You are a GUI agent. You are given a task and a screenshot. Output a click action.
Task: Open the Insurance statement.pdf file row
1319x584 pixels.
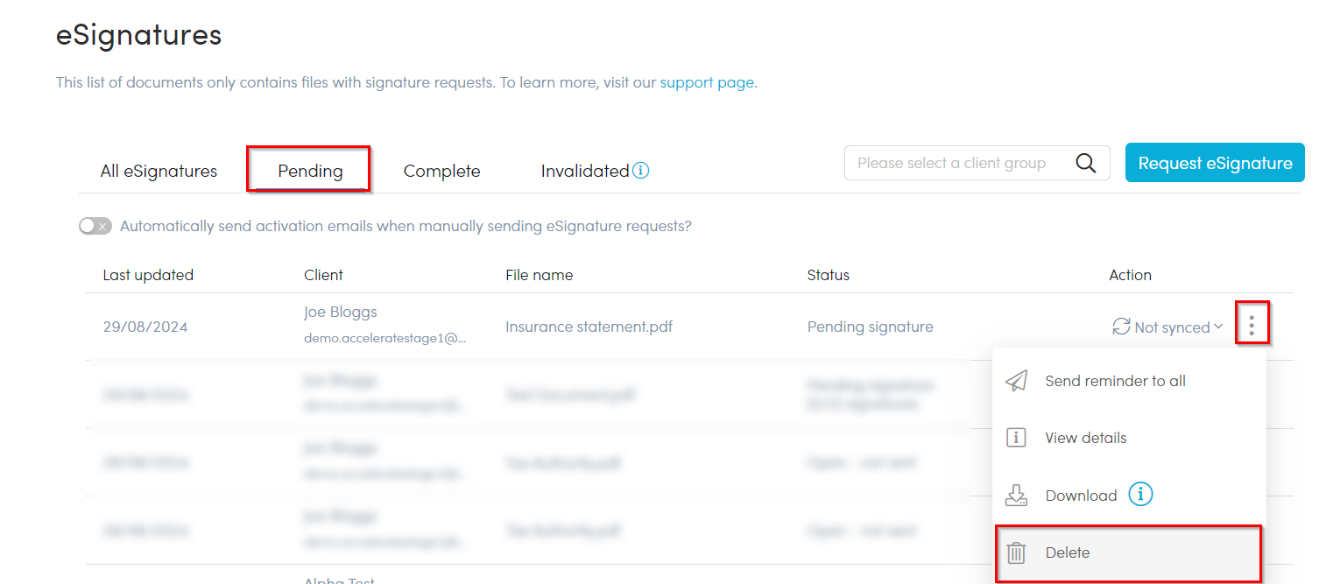[x=689, y=327]
